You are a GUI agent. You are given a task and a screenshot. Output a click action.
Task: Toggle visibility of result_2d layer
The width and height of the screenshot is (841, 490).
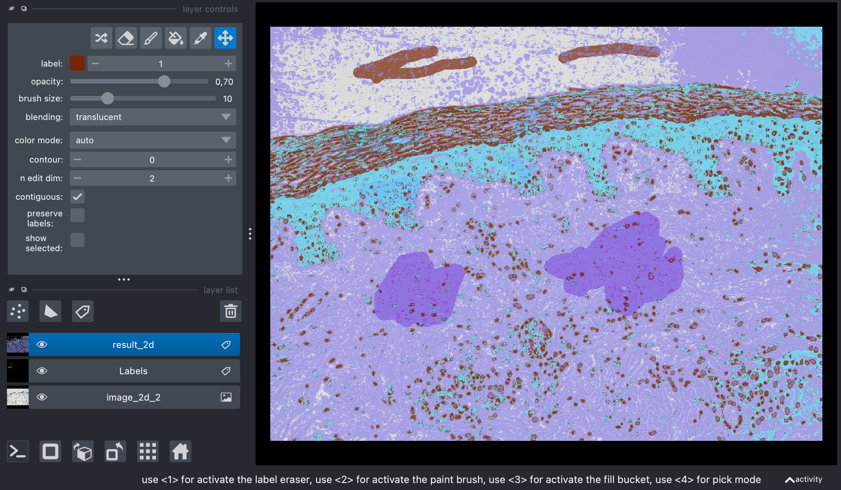click(x=42, y=344)
